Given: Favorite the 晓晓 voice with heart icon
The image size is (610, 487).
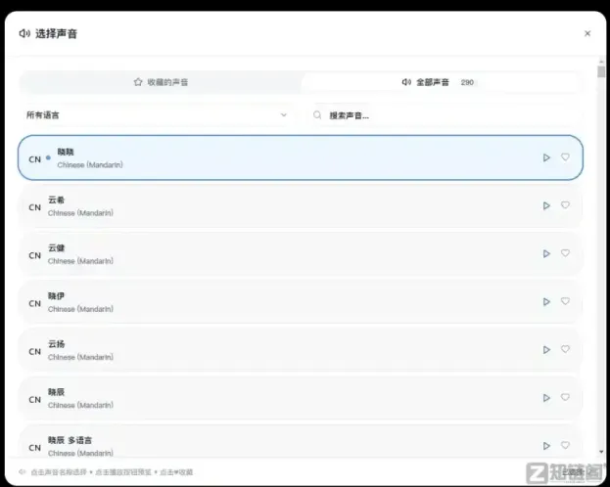Looking at the screenshot, I should click(565, 157).
